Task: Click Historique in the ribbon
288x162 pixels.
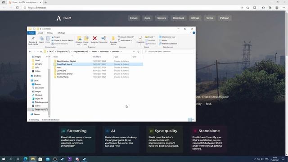Action: (151, 44)
